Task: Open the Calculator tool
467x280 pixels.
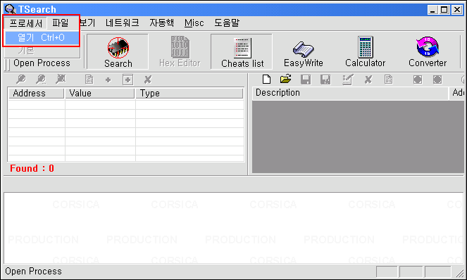Action: (x=365, y=52)
